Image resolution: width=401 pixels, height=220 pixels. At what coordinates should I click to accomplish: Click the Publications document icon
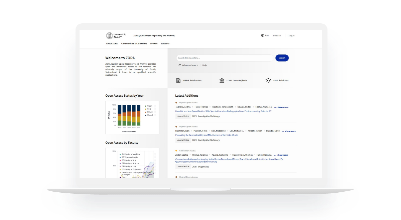click(x=178, y=80)
